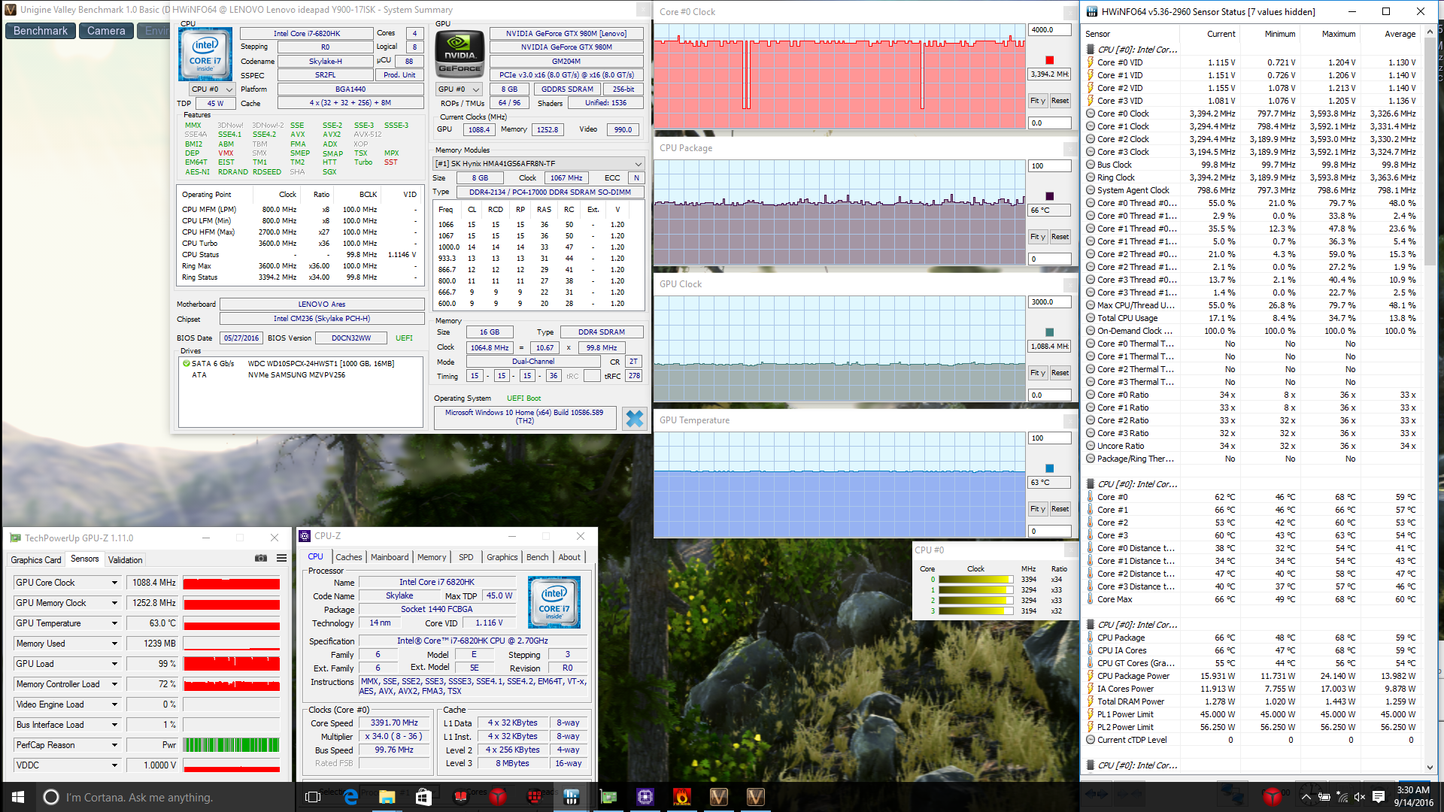The image size is (1444, 812).
Task: Open Task View on the taskbar
Action: click(x=313, y=797)
